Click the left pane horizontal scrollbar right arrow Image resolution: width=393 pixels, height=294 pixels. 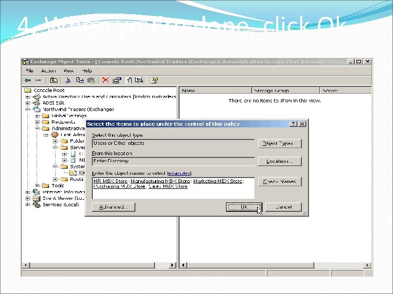[x=172, y=265]
